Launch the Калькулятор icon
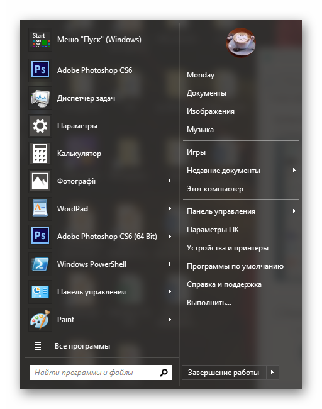Image resolution: width=322 pixels, height=409 pixels. coord(40,154)
